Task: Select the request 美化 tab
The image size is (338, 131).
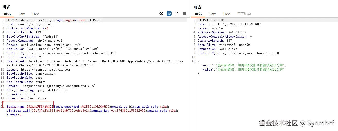Action: click(x=7, y=14)
